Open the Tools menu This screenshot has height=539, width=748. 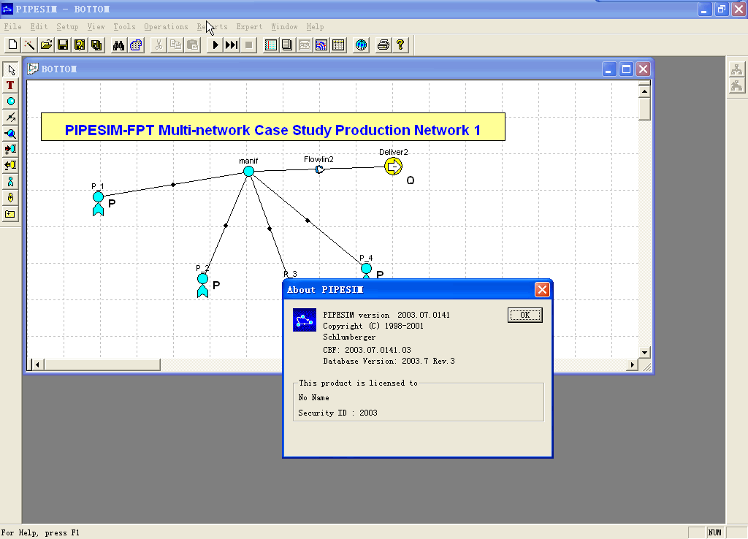(x=124, y=27)
